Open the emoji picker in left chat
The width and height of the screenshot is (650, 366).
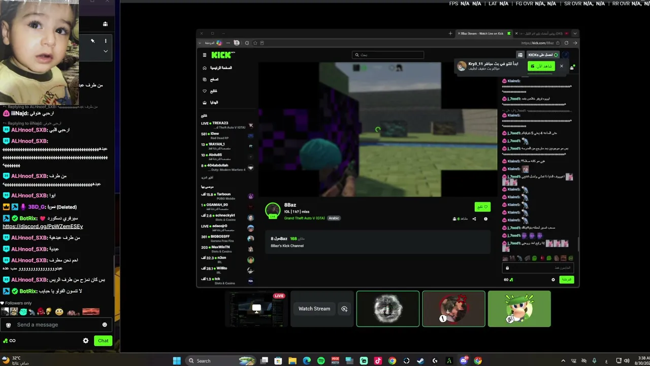point(105,325)
